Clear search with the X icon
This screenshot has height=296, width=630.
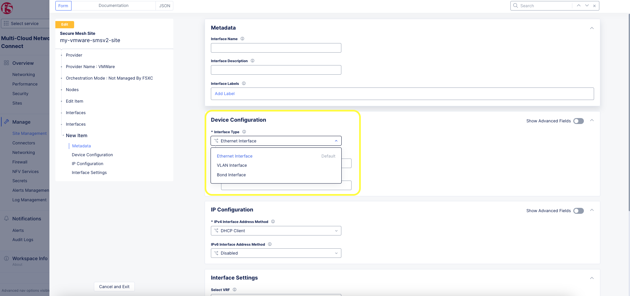tap(594, 6)
